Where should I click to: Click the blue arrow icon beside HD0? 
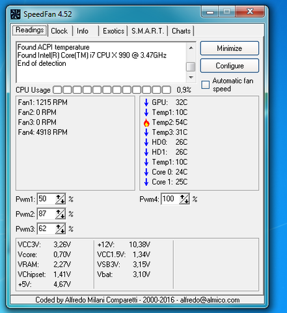click(x=146, y=142)
